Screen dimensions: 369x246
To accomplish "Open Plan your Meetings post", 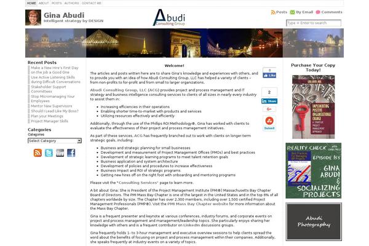I will (47, 116).
